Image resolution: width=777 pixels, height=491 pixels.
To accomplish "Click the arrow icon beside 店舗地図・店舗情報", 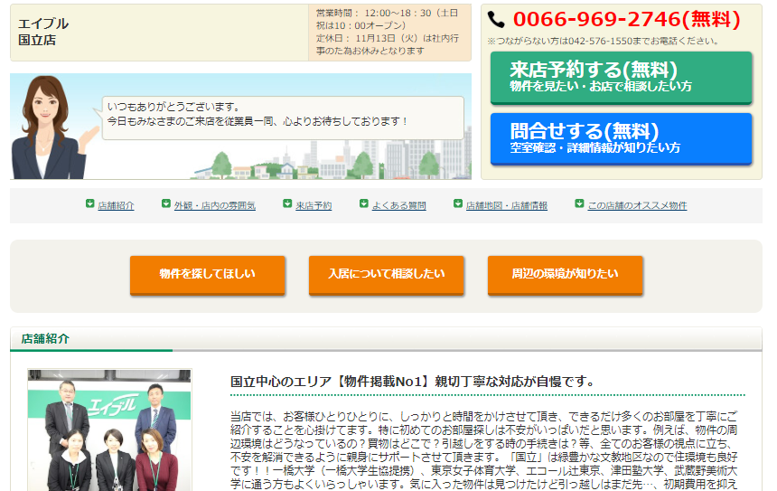I will pyautogui.click(x=458, y=204).
